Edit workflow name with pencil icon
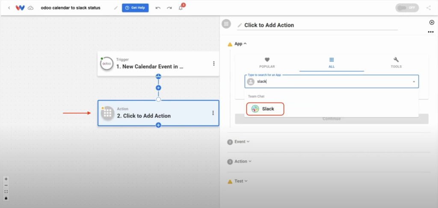 (x=116, y=8)
